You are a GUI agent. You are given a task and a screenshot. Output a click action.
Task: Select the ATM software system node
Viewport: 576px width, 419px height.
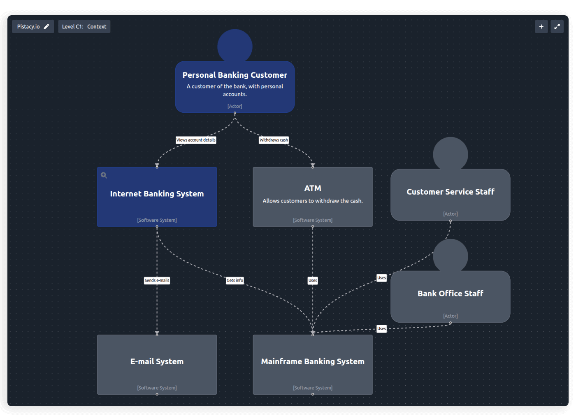(x=313, y=196)
